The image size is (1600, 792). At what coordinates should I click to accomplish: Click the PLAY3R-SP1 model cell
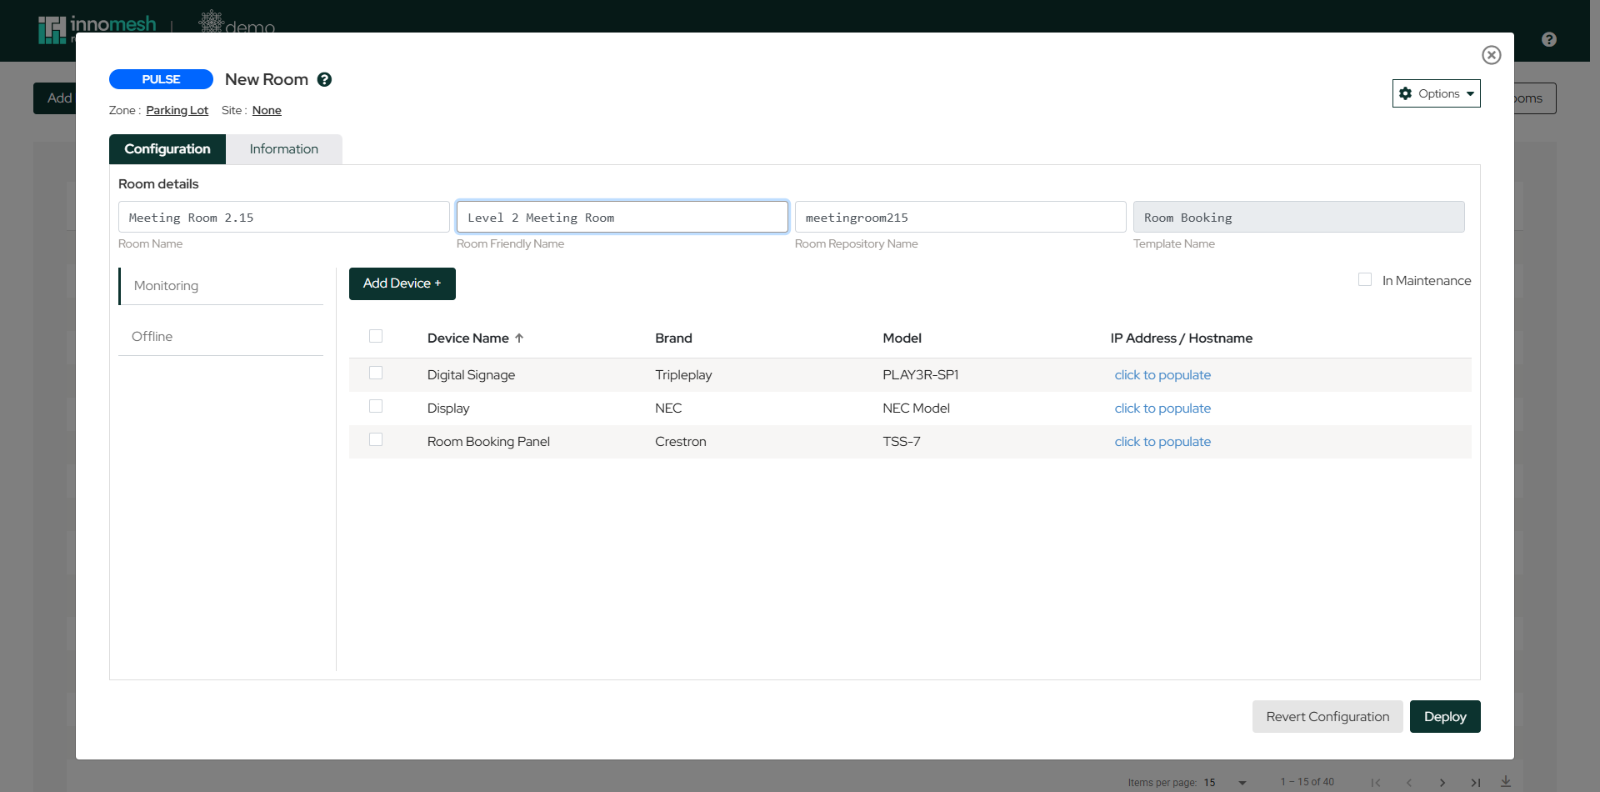(x=920, y=375)
